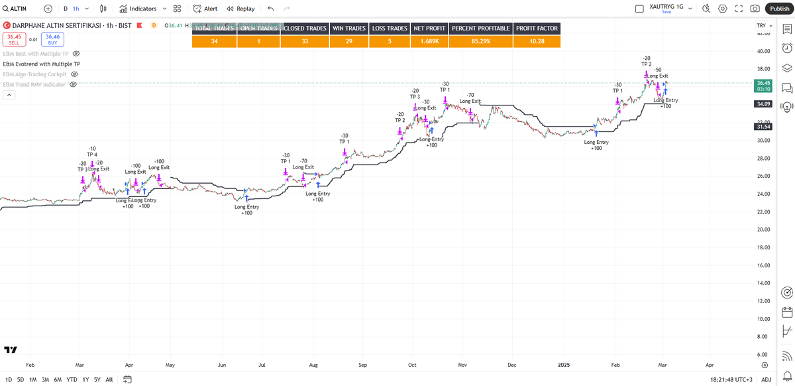This screenshot has width=795, height=386.
Task: Toggle visibility of E&M Trend RMV Indicator
Action: coord(74,85)
